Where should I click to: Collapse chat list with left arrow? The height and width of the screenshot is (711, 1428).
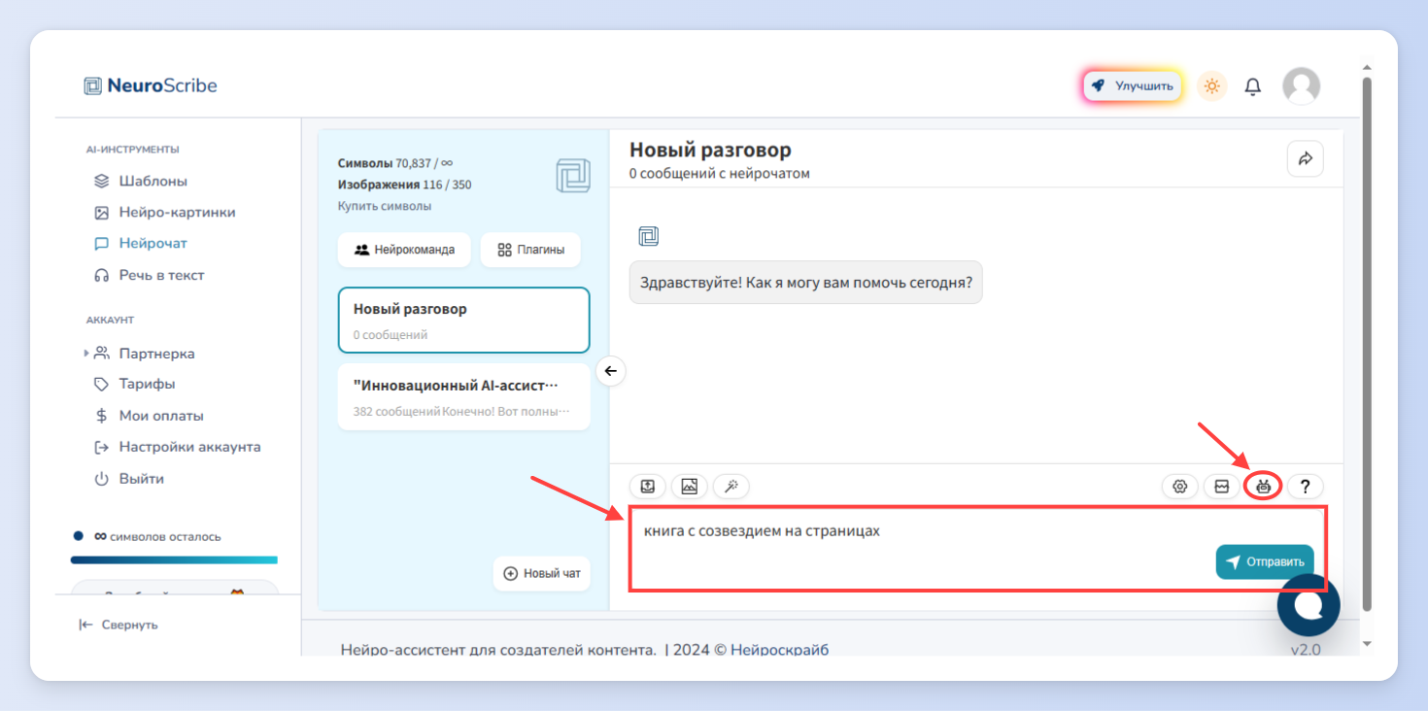pos(610,371)
